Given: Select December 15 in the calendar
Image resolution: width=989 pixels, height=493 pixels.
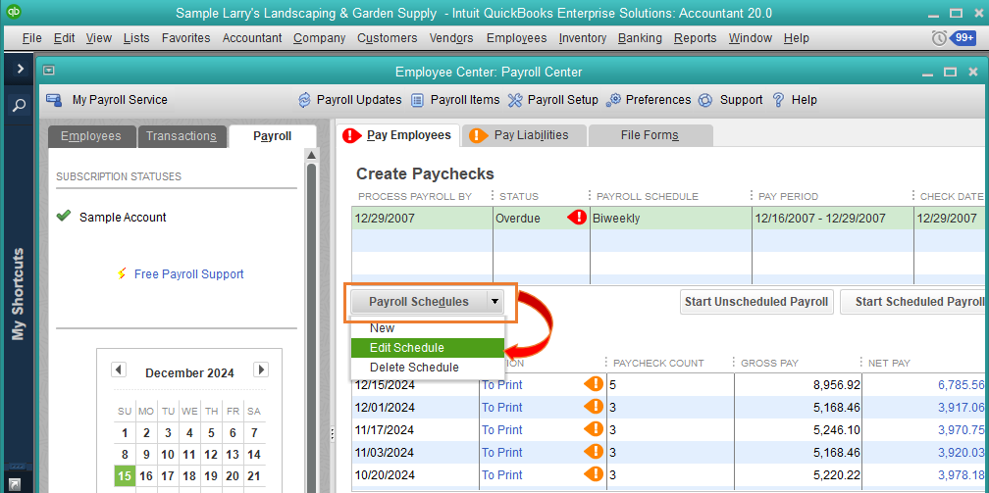Looking at the screenshot, I should point(125,476).
